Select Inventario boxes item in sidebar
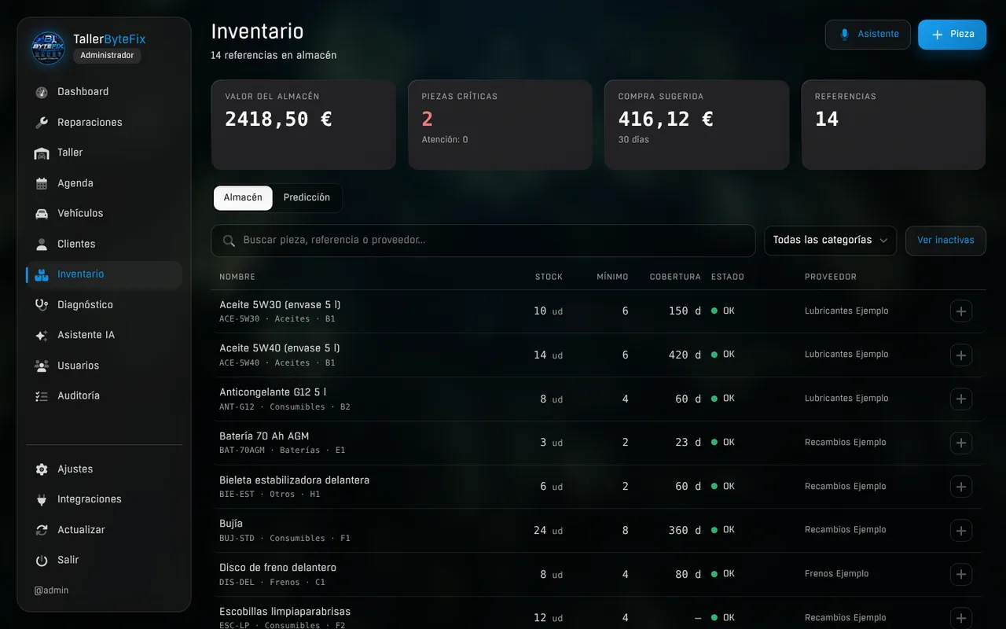Viewport: 1006px width, 629px height. (x=104, y=274)
